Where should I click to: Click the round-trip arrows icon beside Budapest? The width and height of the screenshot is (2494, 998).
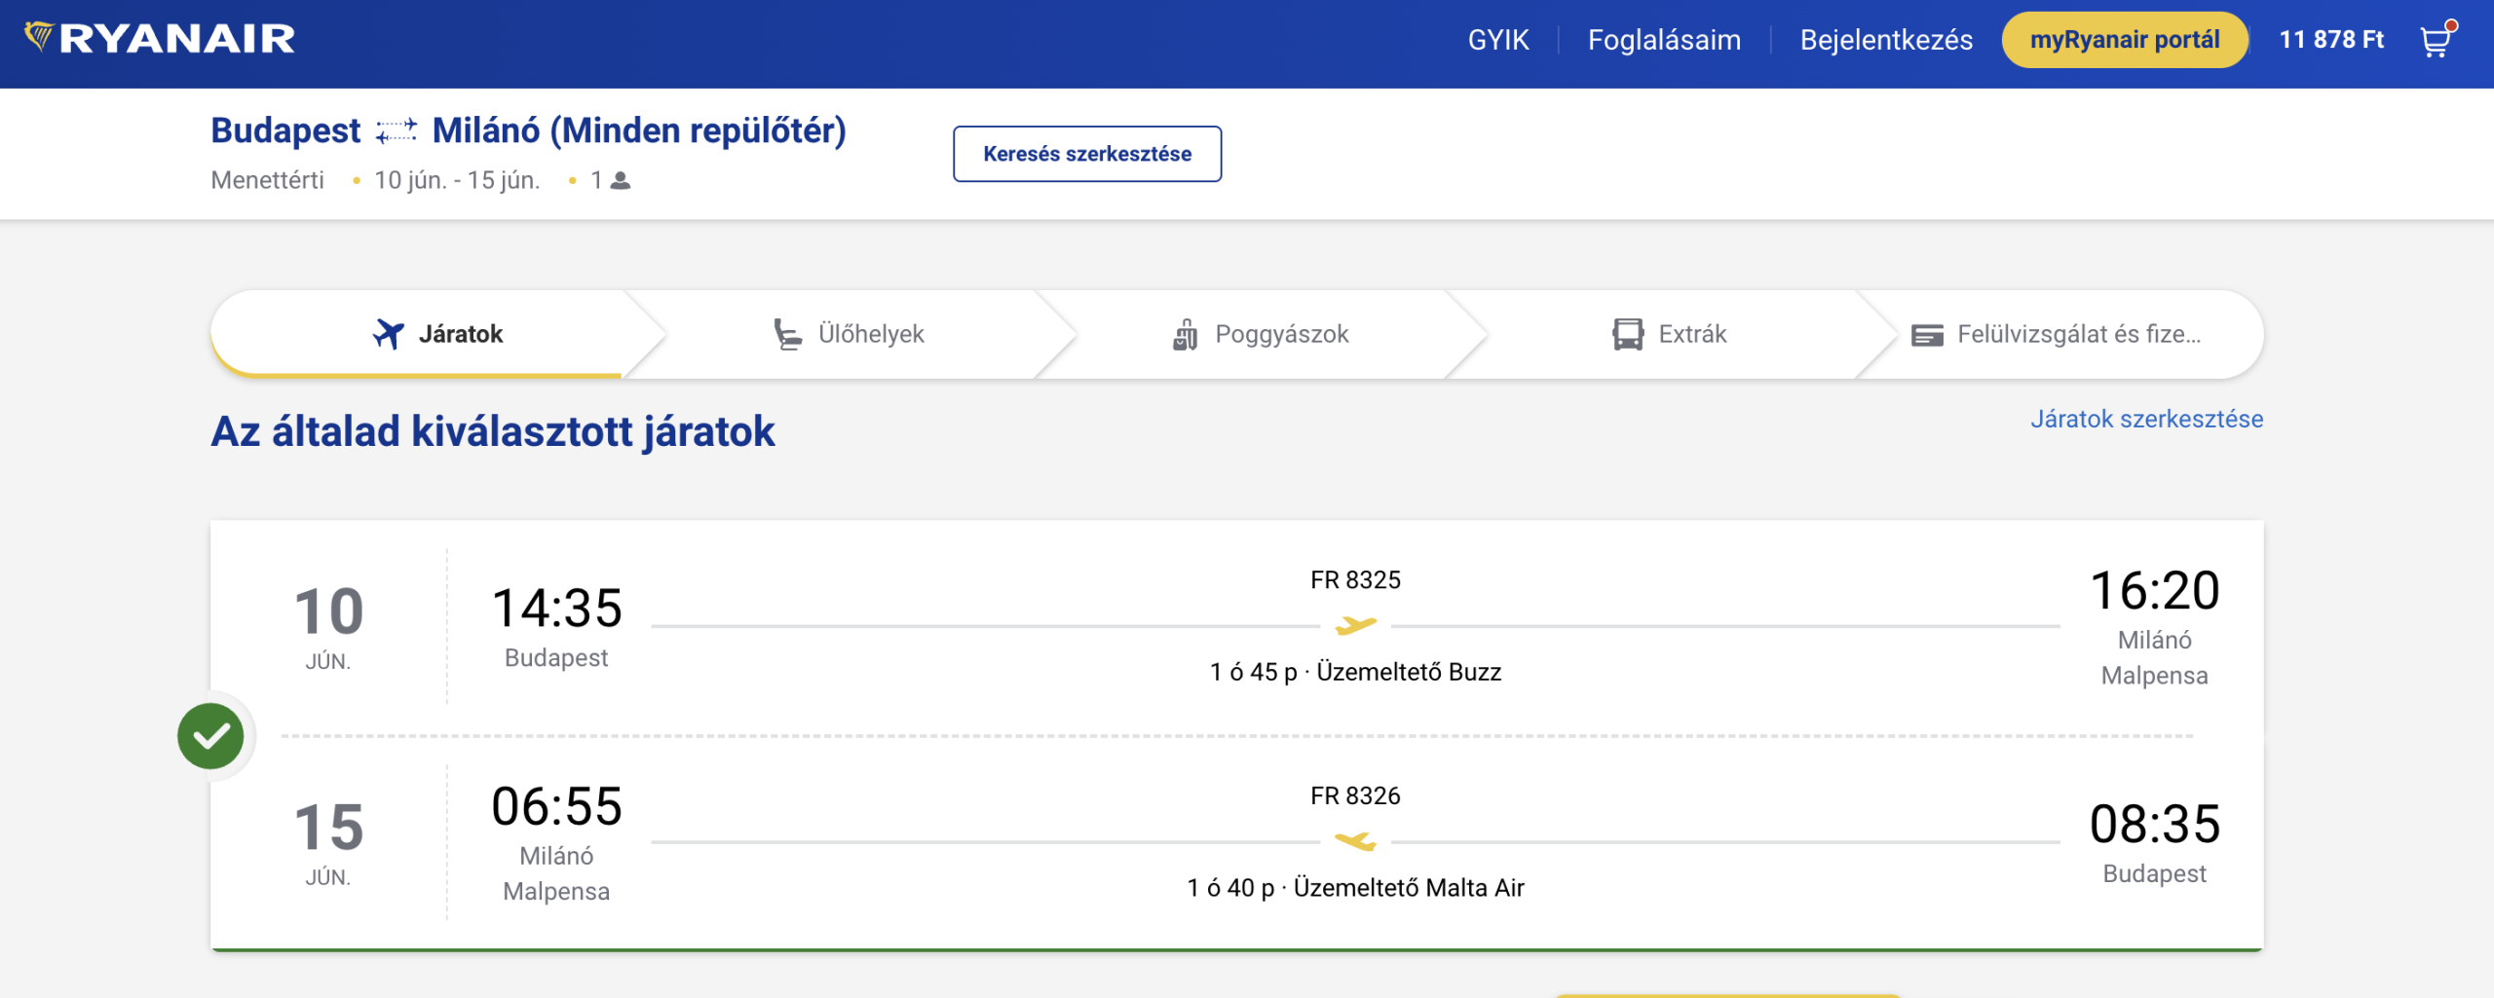[x=397, y=130]
